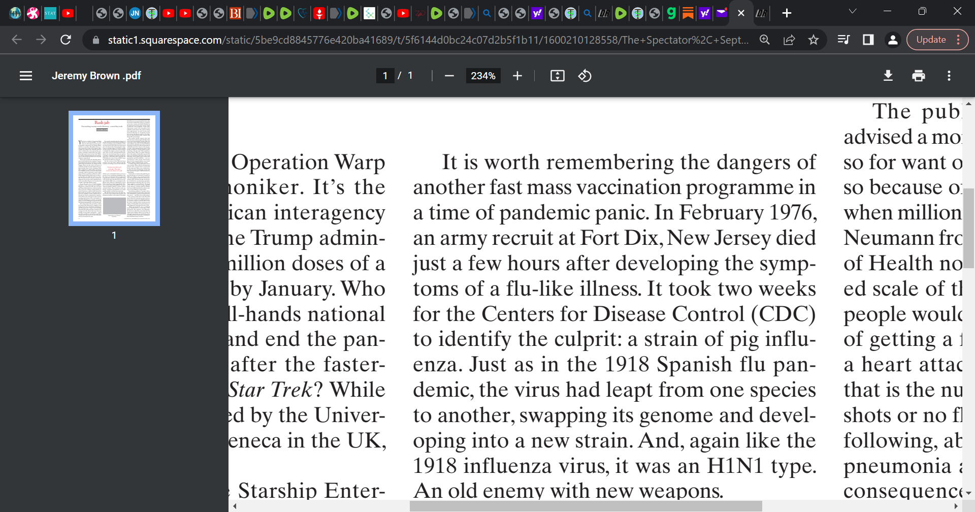Select the page 1 thumbnail

click(114, 168)
